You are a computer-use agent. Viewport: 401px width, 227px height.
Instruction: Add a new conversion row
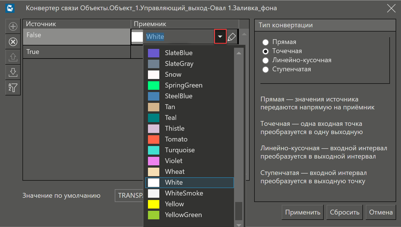pos(13,26)
